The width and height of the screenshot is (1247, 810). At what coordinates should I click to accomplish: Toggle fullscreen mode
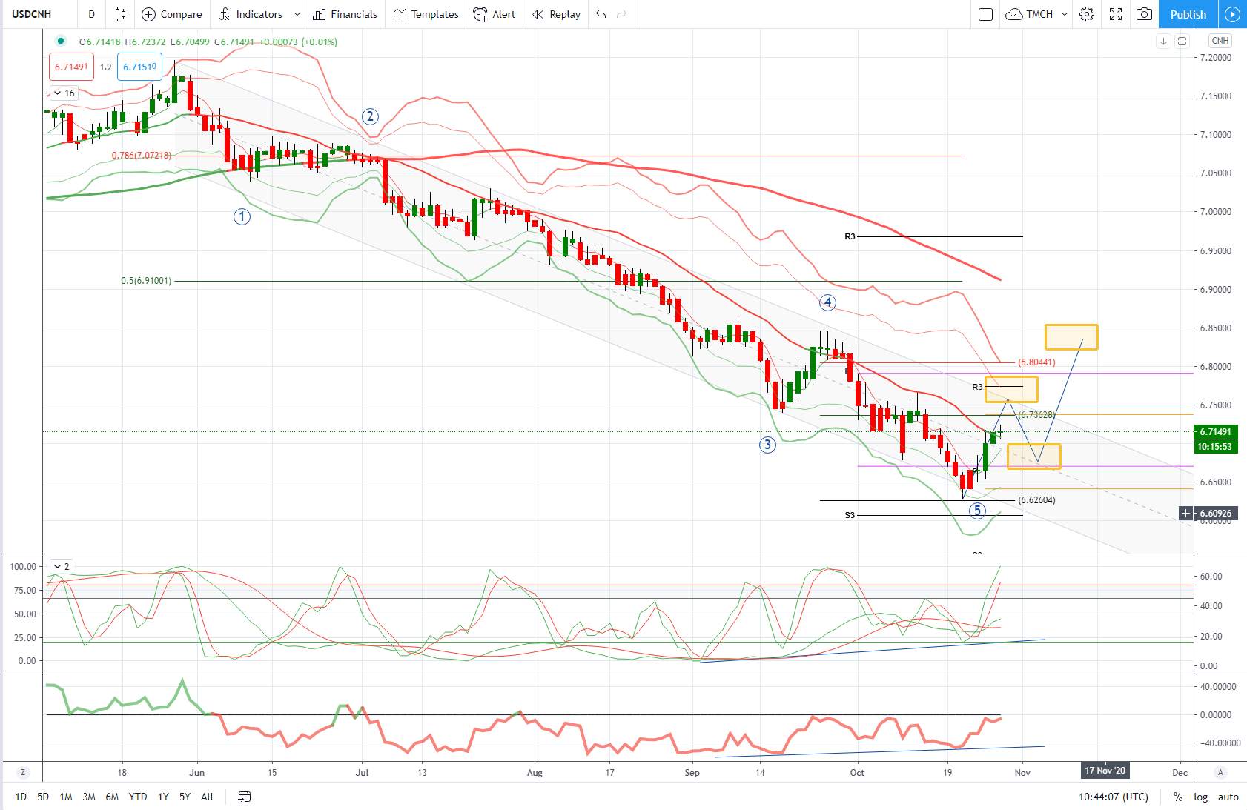[1116, 14]
